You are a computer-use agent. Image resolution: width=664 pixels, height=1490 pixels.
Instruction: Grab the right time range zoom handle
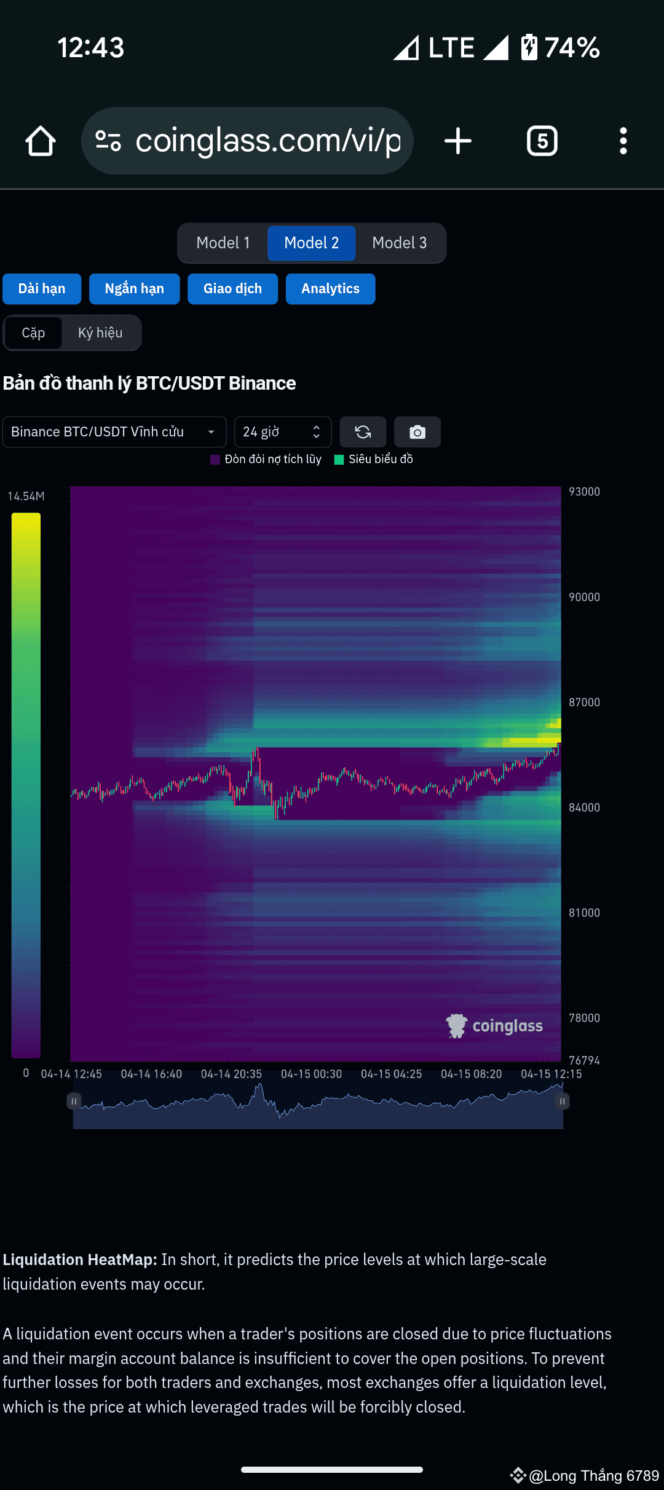562,1101
